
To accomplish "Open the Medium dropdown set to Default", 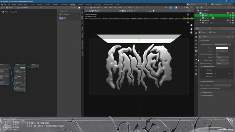I will (x=222, y=57).
